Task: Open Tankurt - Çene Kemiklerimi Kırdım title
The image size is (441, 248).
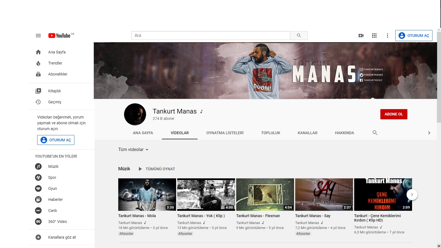Action: [378, 218]
